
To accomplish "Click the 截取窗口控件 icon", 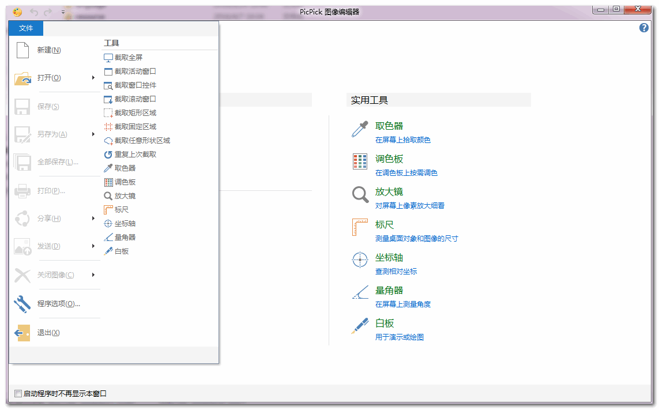I will (108, 85).
